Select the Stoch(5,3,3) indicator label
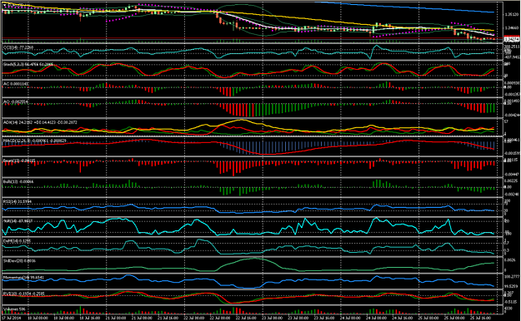The height and width of the screenshot is (321, 521). point(28,64)
